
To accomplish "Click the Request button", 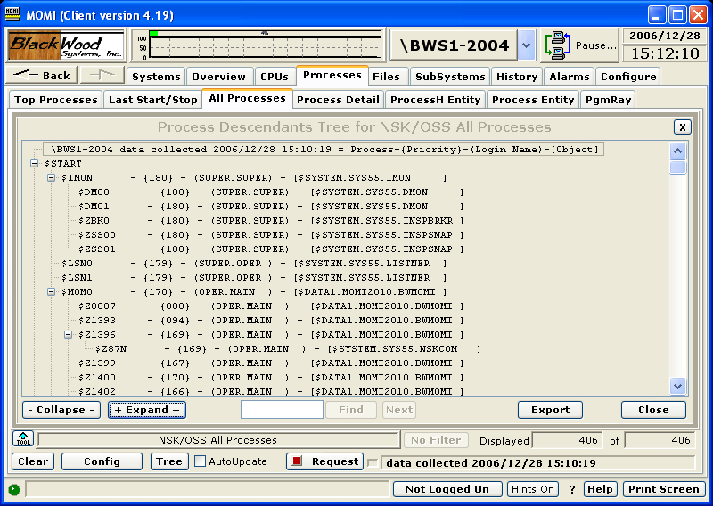I will [x=325, y=461].
